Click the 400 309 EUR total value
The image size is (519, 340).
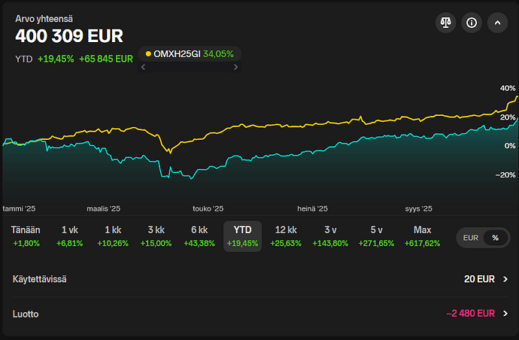(x=69, y=36)
